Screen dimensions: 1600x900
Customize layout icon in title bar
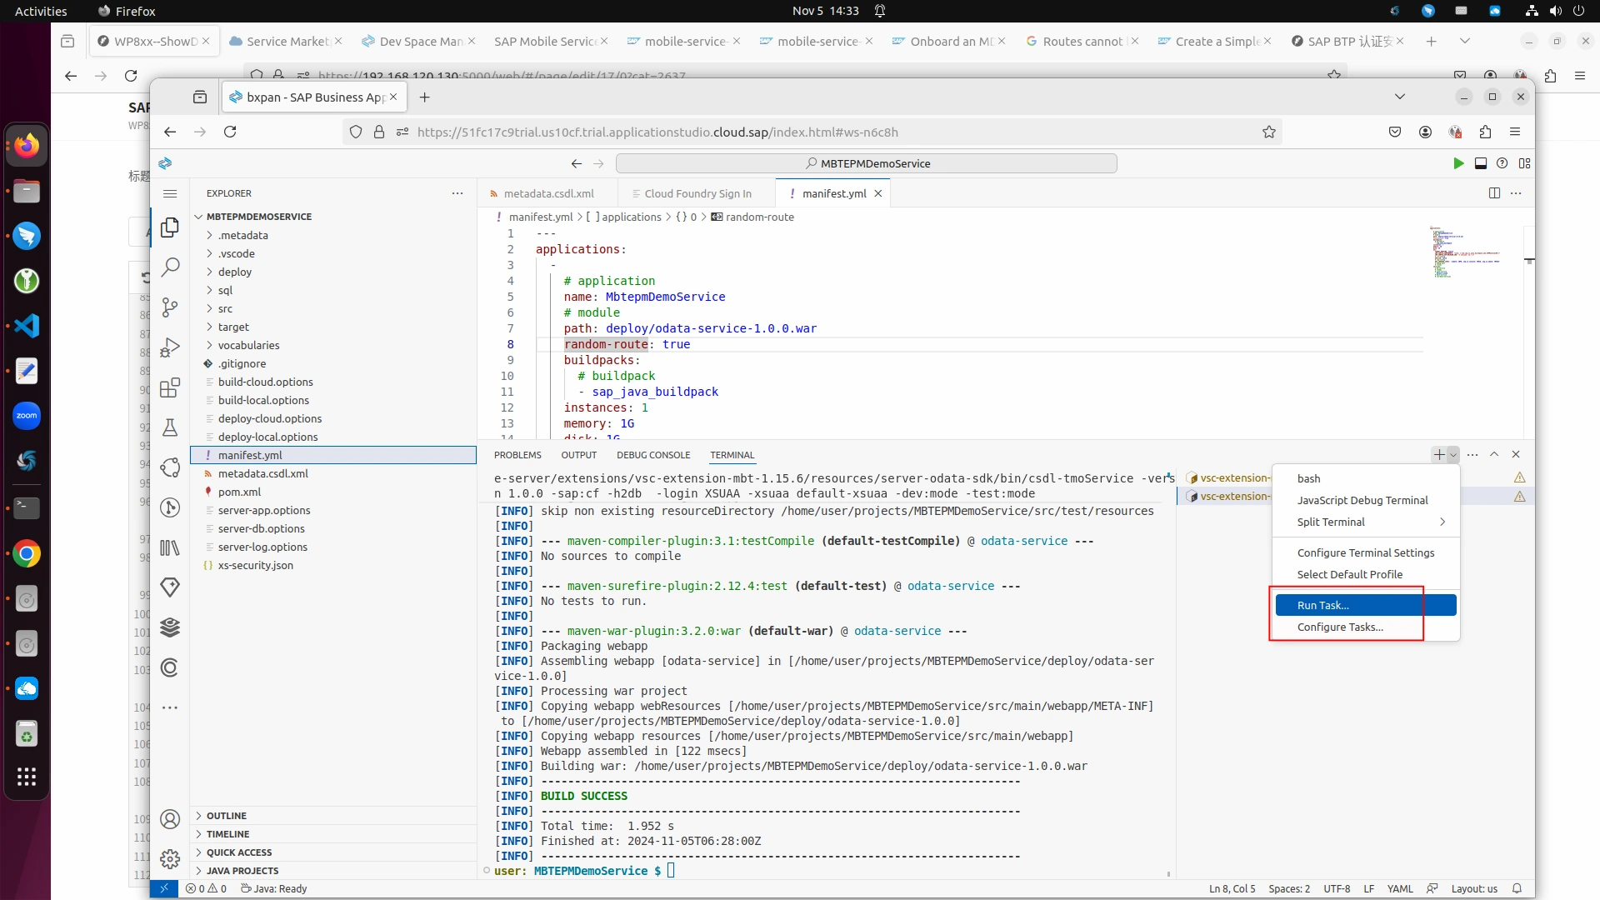coord(1525,163)
